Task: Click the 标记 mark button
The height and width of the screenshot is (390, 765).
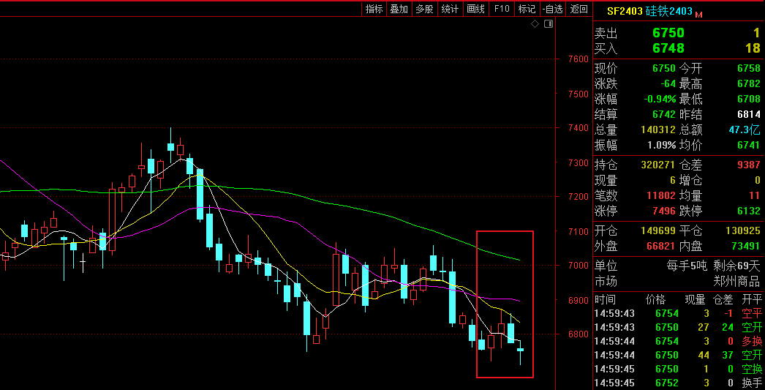Action: pyautogui.click(x=527, y=9)
